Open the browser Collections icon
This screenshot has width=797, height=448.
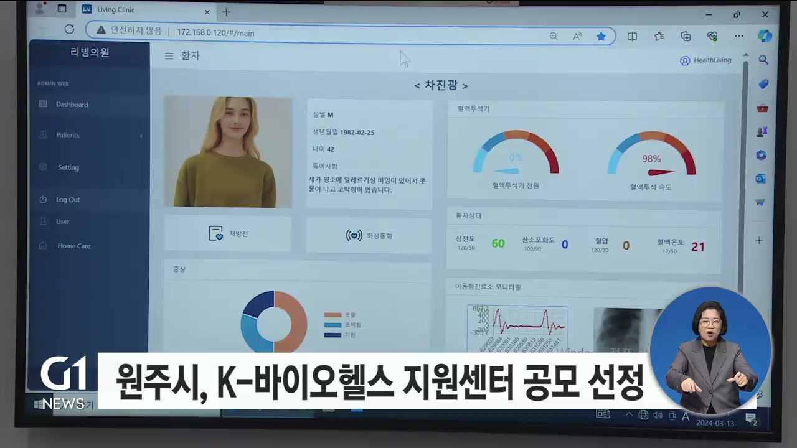(686, 37)
